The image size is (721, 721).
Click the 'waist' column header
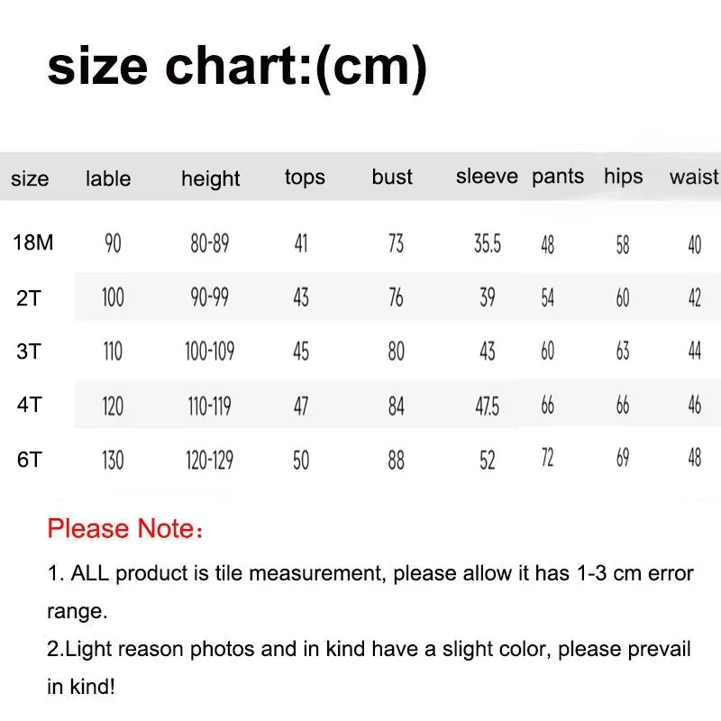(x=694, y=177)
